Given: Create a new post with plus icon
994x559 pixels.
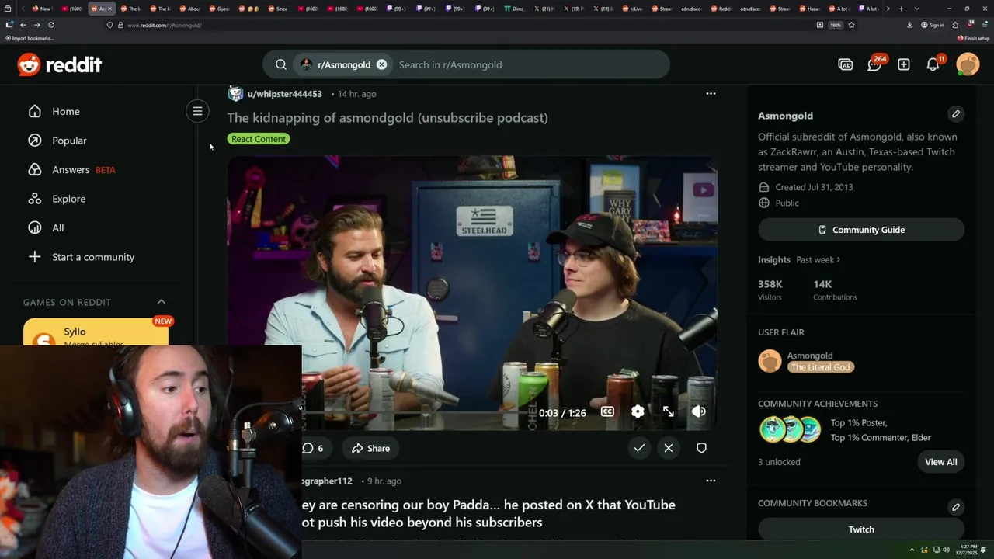Looking at the screenshot, I should click(x=904, y=64).
